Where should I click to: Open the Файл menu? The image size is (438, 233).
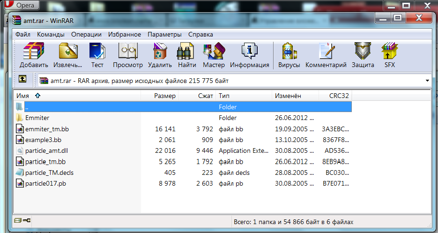tap(23, 34)
